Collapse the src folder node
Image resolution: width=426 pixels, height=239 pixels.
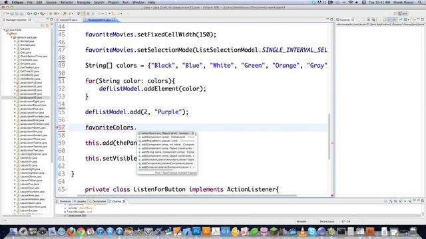coord(8,34)
